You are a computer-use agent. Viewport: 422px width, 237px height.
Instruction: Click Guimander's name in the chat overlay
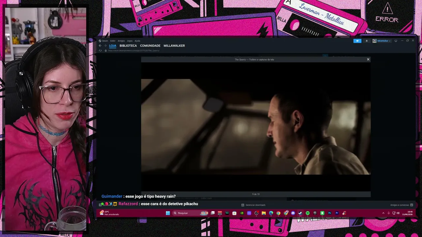click(112, 197)
